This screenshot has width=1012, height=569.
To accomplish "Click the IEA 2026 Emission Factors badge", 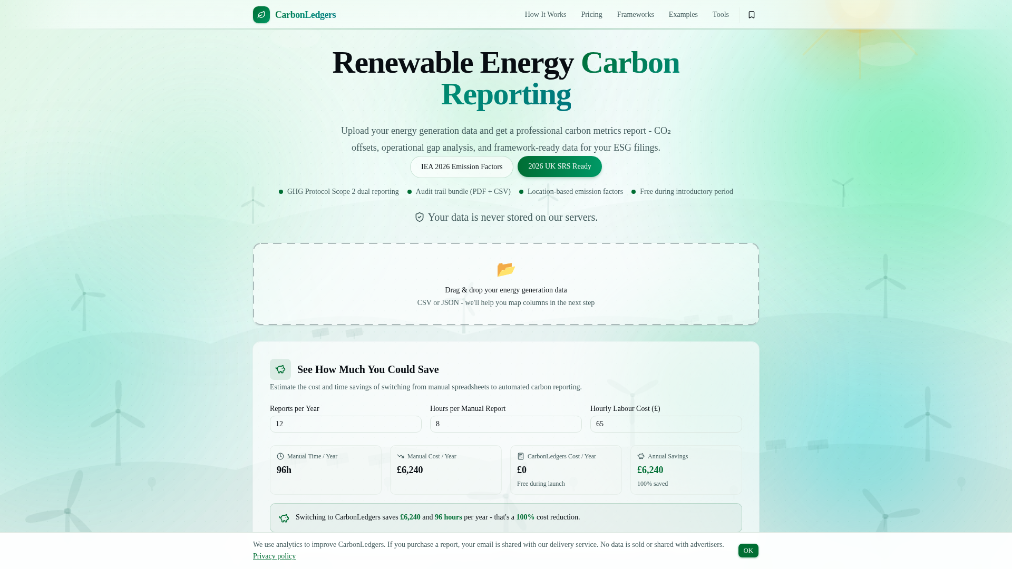I will (461, 166).
